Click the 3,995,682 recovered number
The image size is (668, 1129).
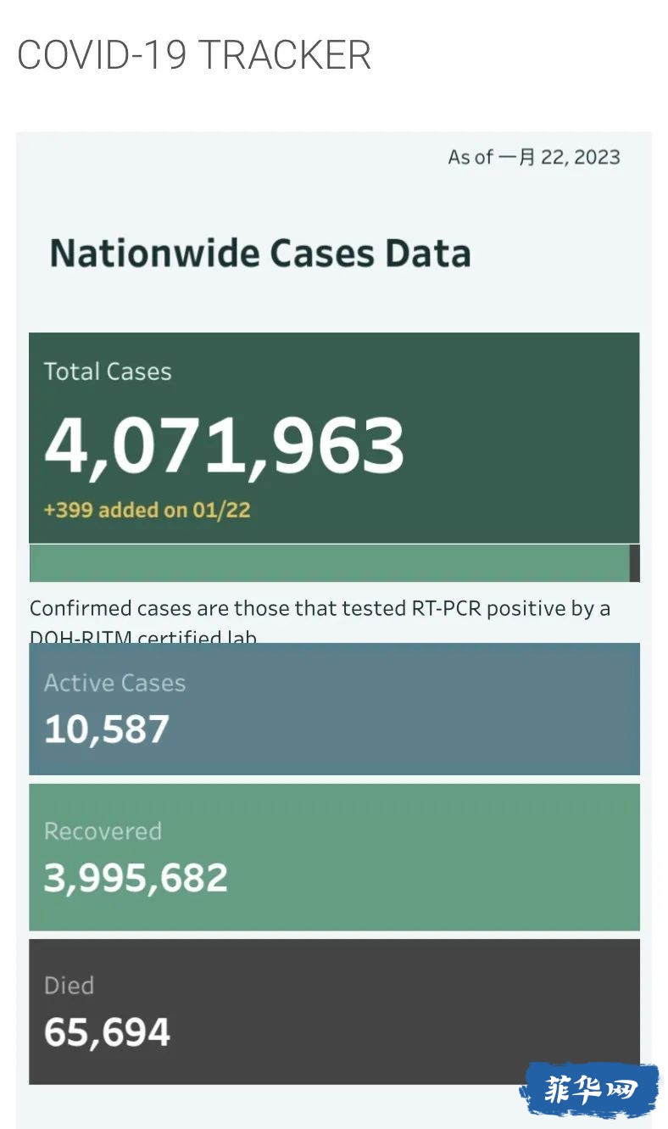coord(136,878)
